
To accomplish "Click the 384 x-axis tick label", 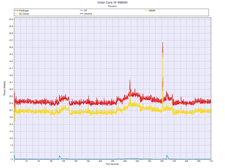I will click(x=162, y=161).
